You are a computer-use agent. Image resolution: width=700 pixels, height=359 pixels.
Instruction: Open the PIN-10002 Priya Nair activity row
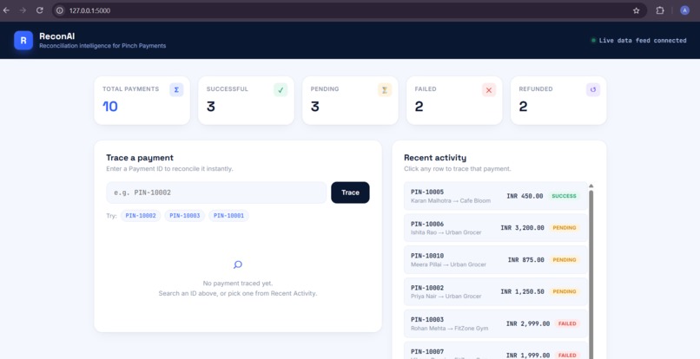pyautogui.click(x=496, y=291)
